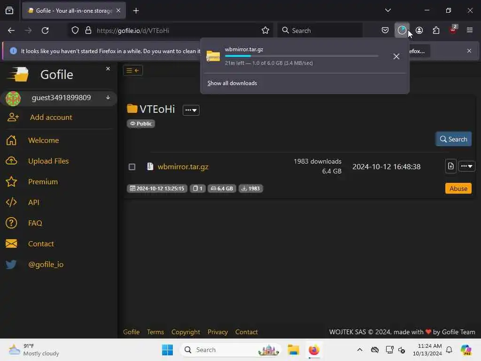Go to the Welcome page
481x361 pixels.
pos(44,140)
